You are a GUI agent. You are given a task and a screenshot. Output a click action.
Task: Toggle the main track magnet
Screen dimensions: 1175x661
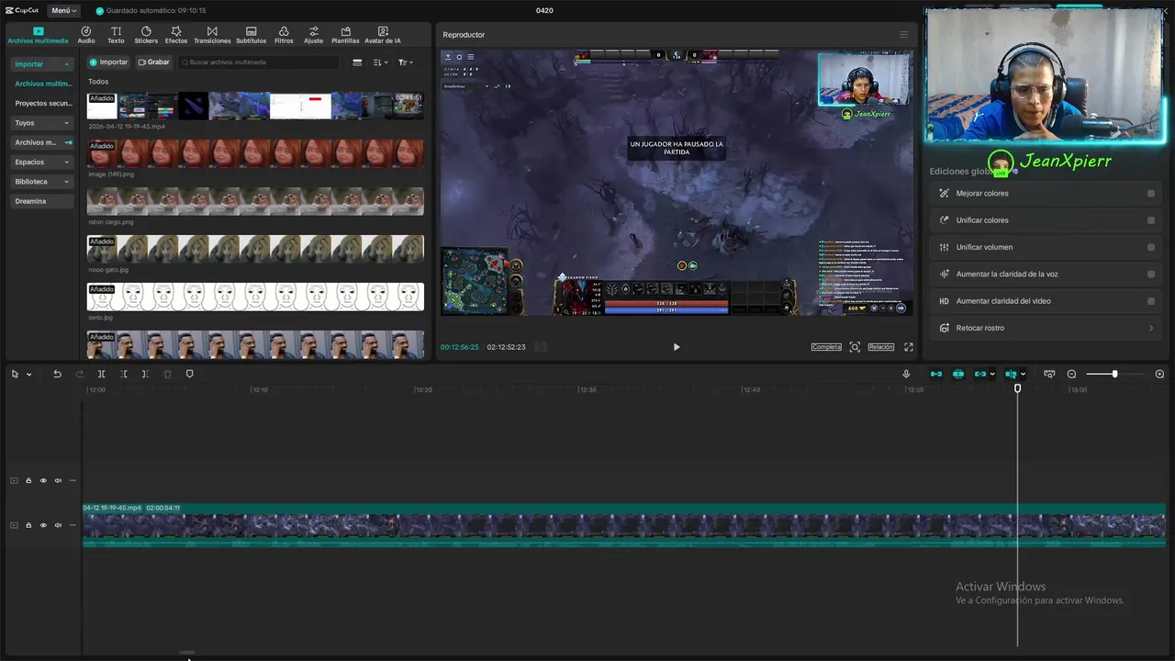click(936, 374)
